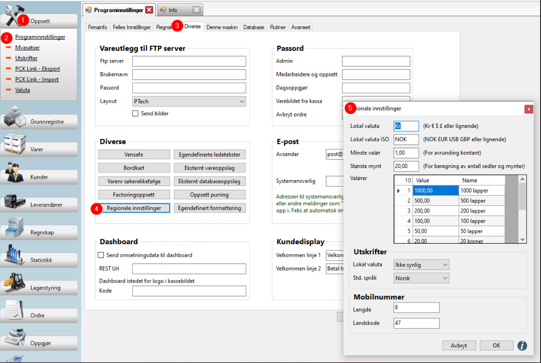The width and height of the screenshot is (541, 363).
Task: Close the Info tab
Action: [x=196, y=9]
